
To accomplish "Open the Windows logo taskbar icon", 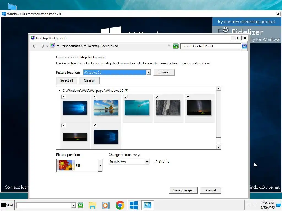I will 134,205.
